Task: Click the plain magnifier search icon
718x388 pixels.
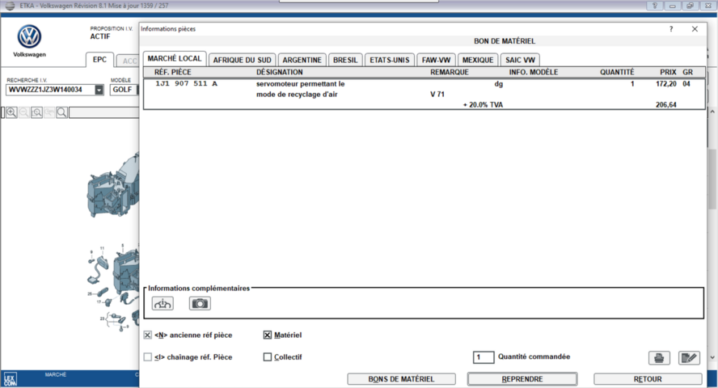Action: tap(61, 112)
